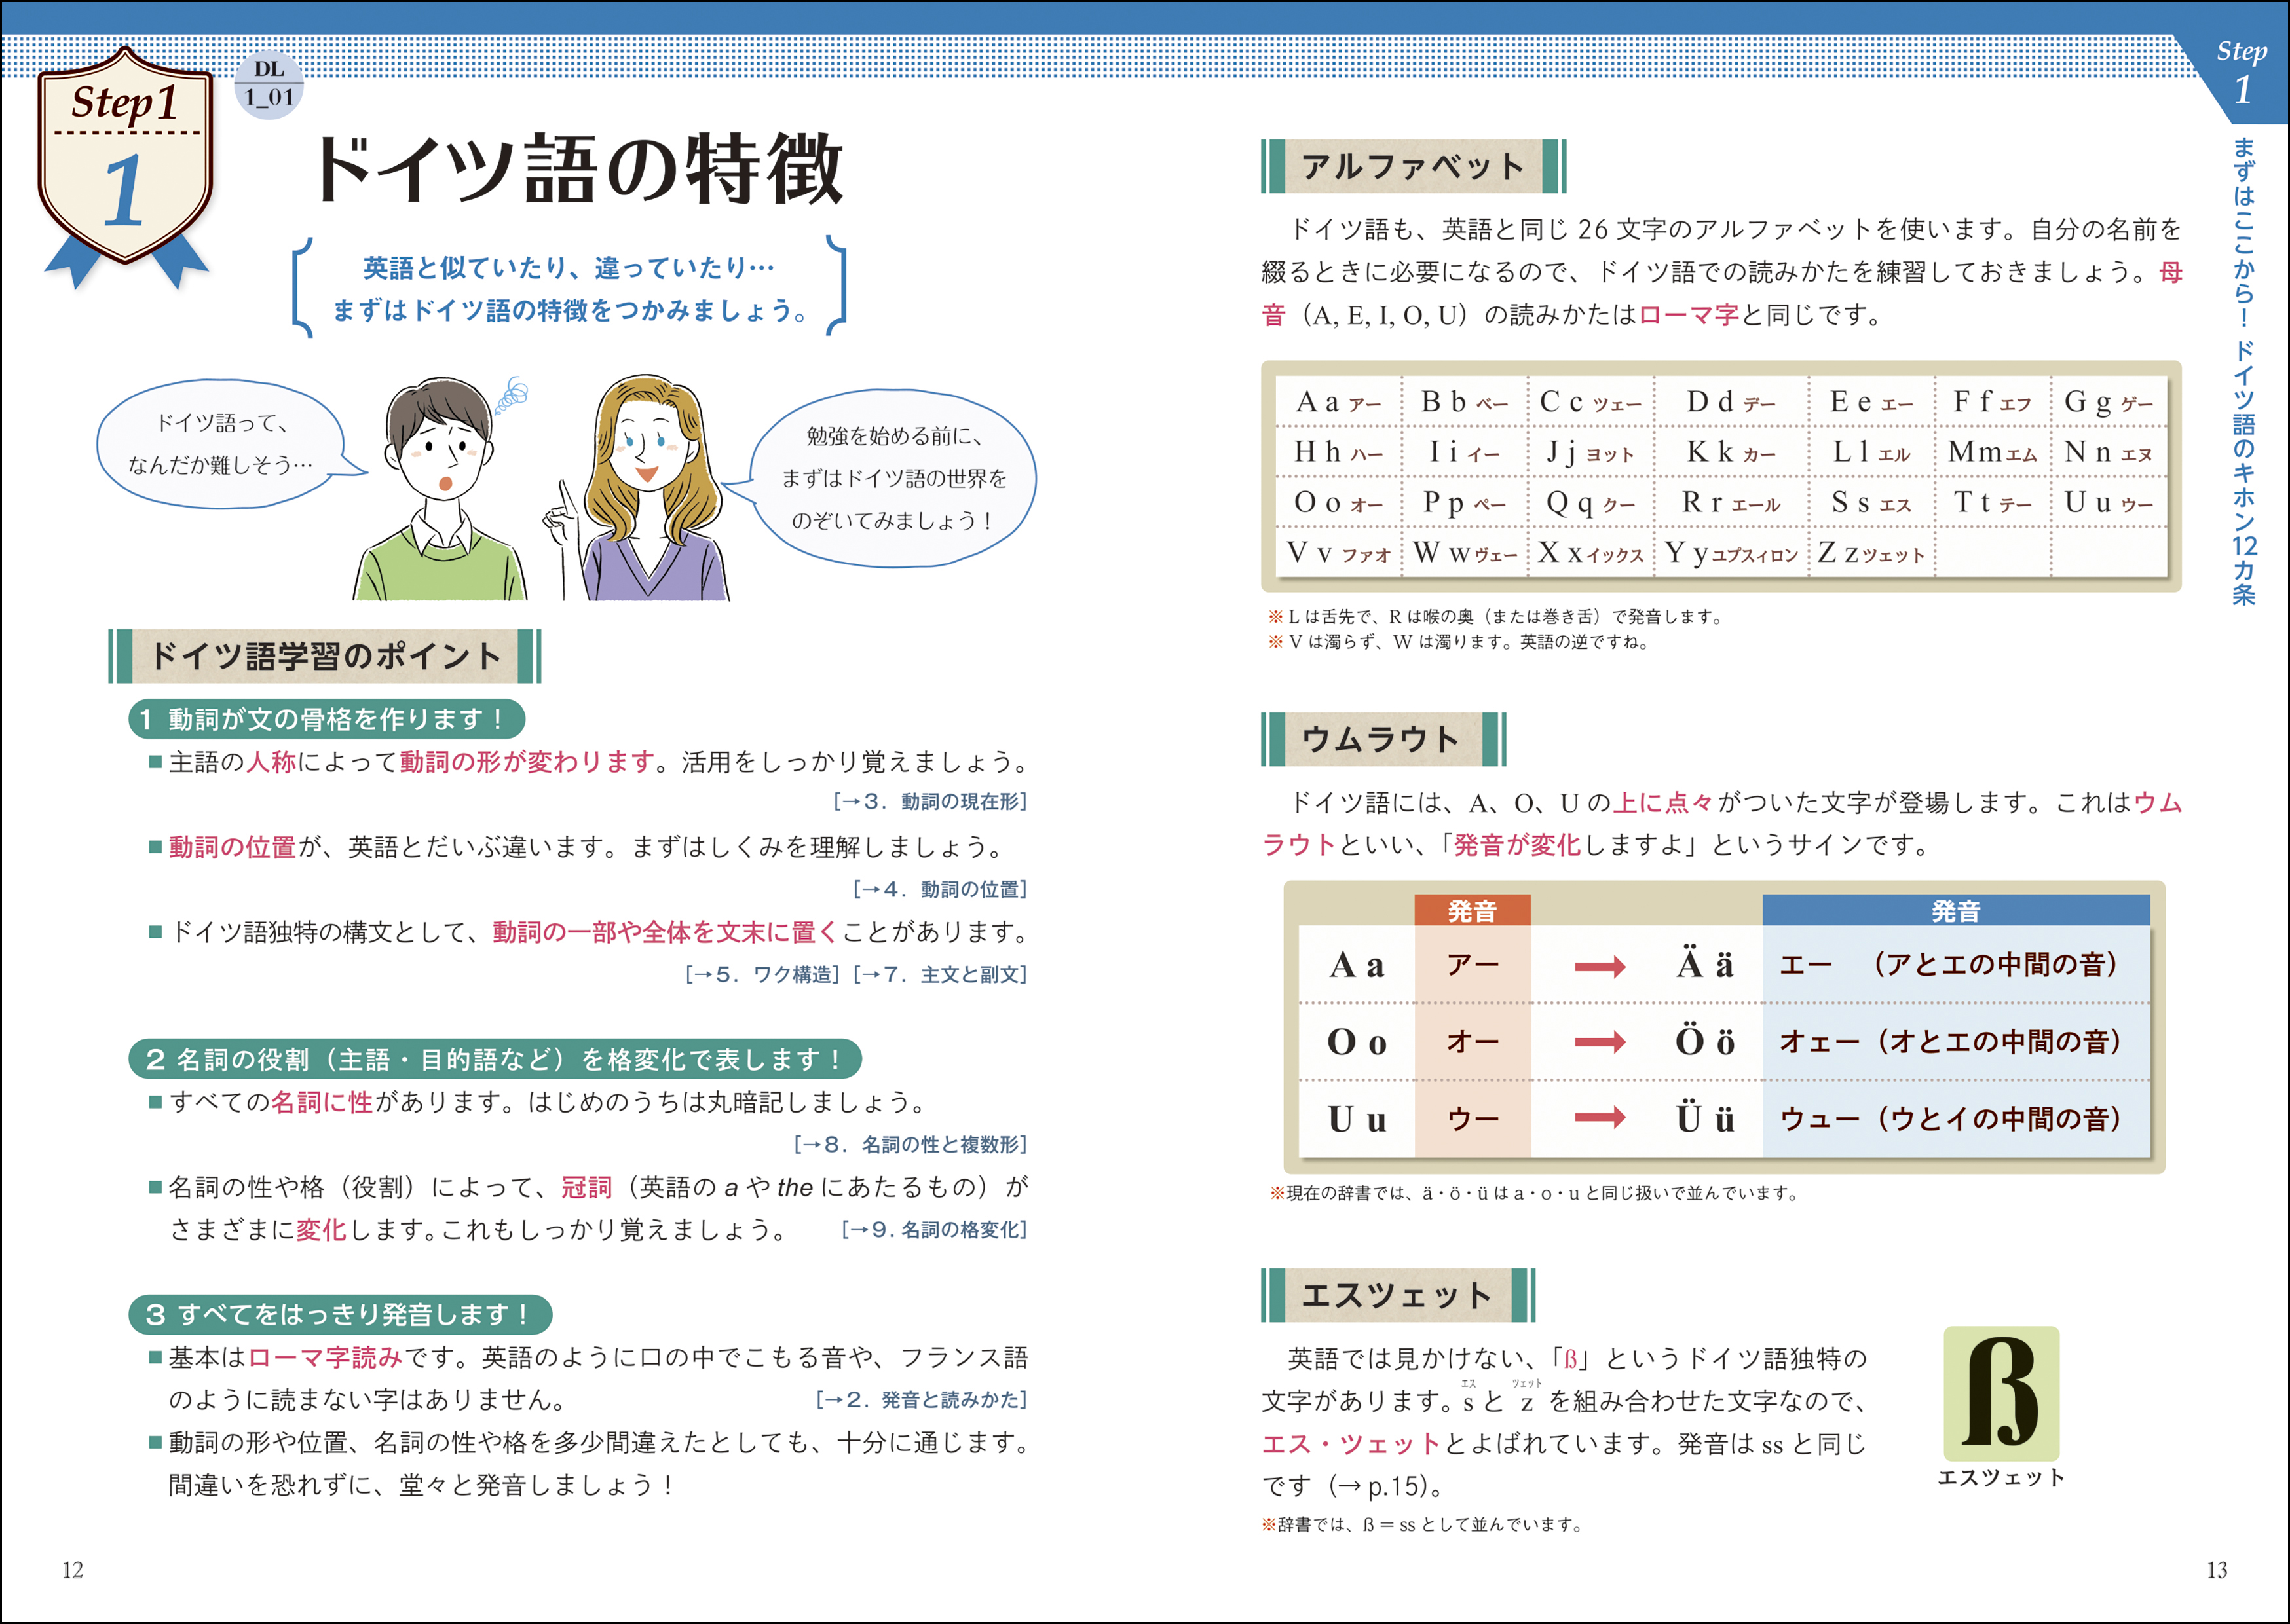This screenshot has width=2290, height=1624.
Task: Click the alphabet cell J j ヨット
Action: 1591,452
